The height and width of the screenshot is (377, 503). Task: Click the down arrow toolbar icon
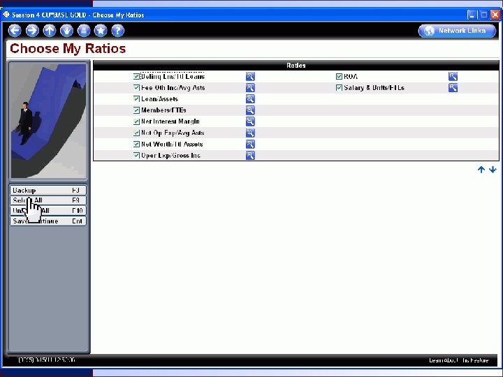[67, 31]
